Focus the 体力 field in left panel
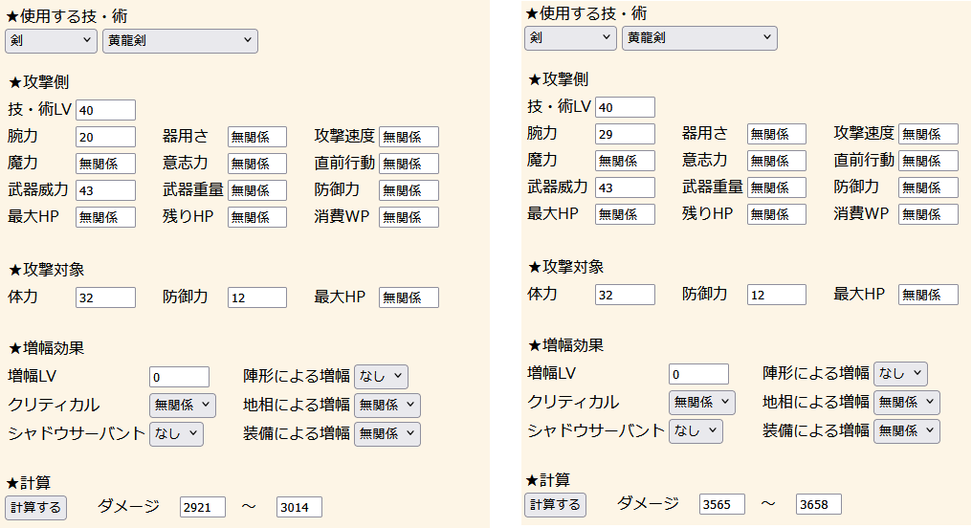The width and height of the screenshot is (972, 528). pos(105,297)
